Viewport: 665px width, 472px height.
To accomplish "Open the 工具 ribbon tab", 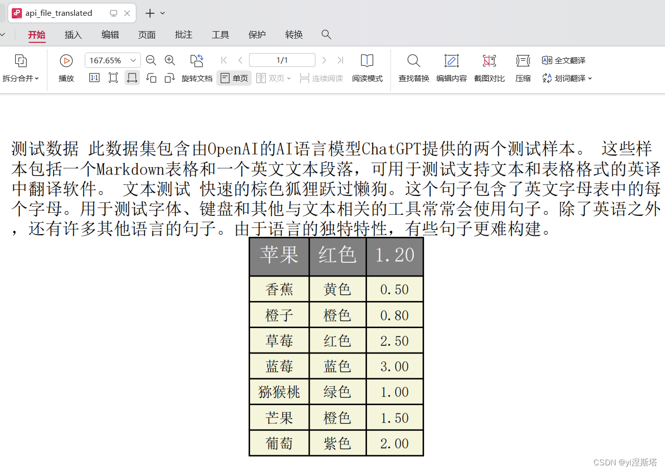I will click(220, 35).
